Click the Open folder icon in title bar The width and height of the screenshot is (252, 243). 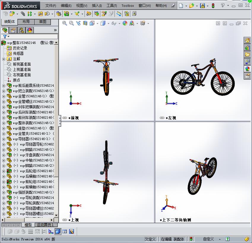pyautogui.click(x=191, y=6)
